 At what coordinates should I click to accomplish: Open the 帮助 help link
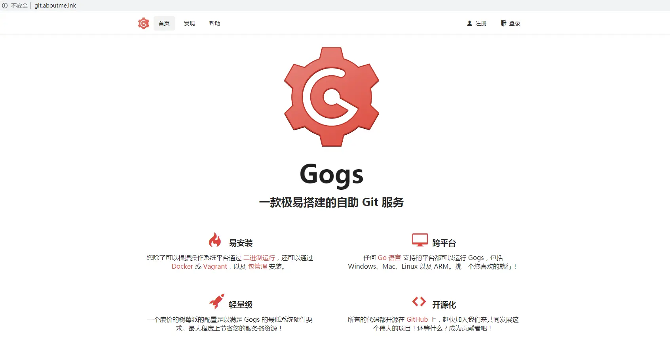click(x=214, y=23)
